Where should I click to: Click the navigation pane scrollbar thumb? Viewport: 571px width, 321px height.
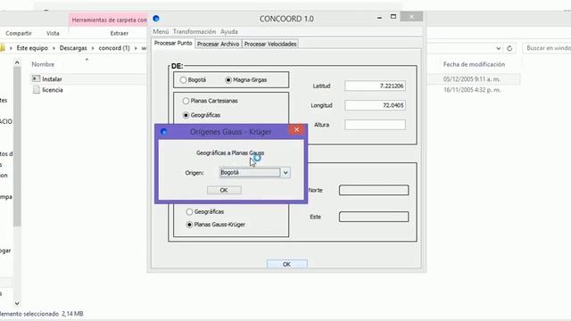tap(17, 146)
